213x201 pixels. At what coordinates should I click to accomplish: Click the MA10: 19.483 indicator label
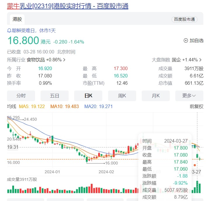[x=65, y=106]
